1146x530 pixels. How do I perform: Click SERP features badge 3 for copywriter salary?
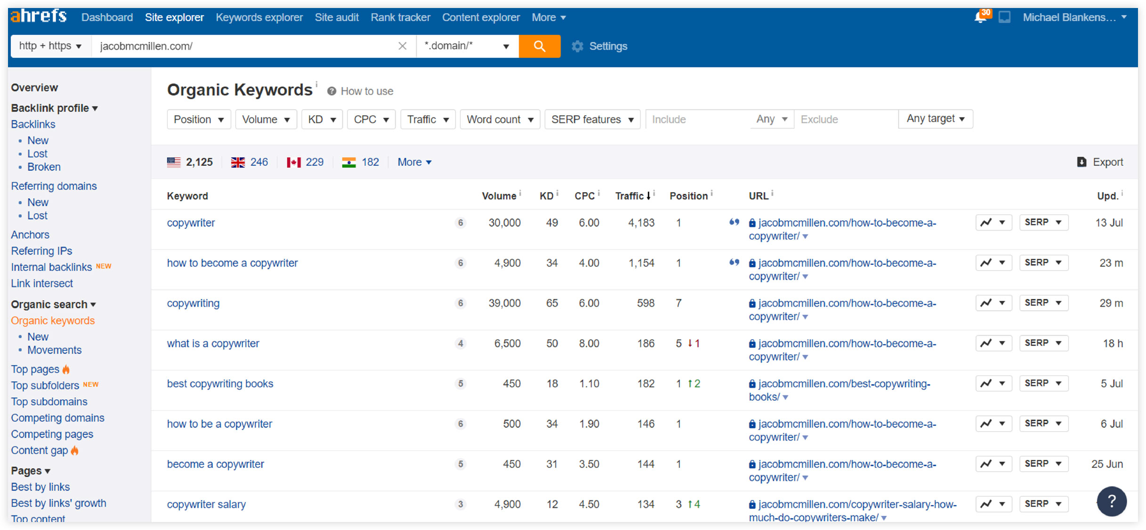[460, 505]
